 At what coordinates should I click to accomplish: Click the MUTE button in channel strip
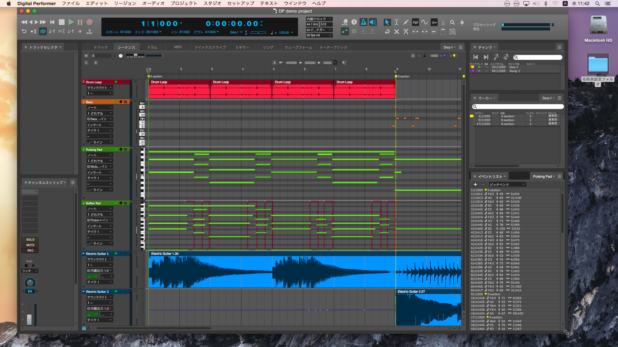[x=30, y=245]
